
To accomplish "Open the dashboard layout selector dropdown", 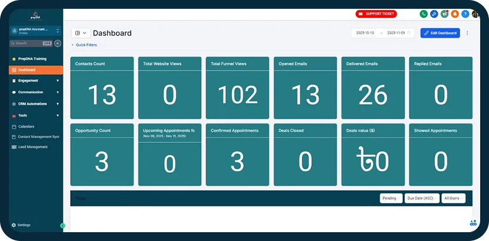I will pos(81,33).
